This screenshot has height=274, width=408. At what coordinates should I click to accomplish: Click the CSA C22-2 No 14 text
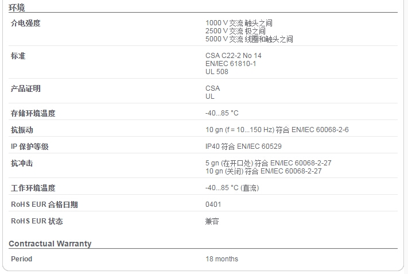click(x=233, y=56)
